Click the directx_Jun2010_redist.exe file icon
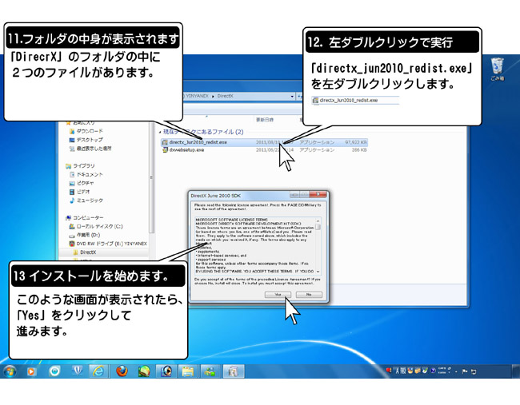The image size is (520, 405). pyautogui.click(x=165, y=142)
